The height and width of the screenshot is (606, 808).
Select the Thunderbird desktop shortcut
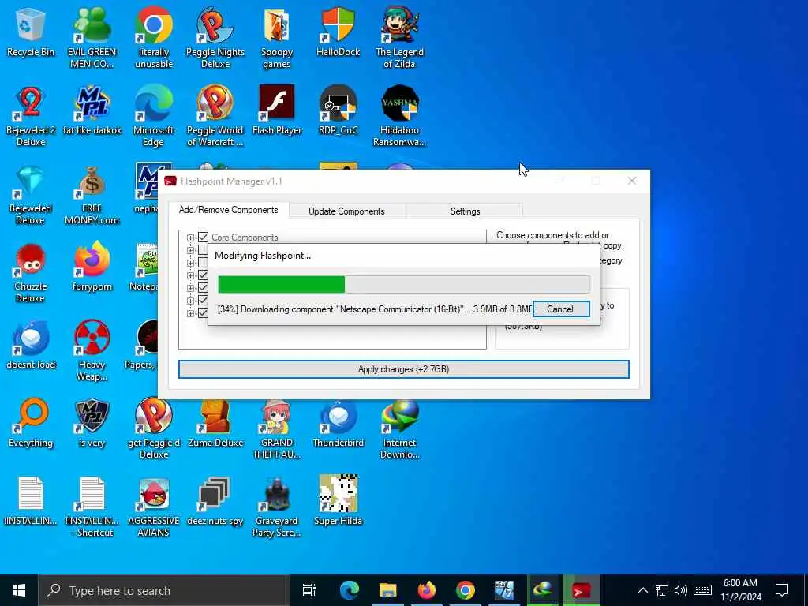[x=338, y=424]
